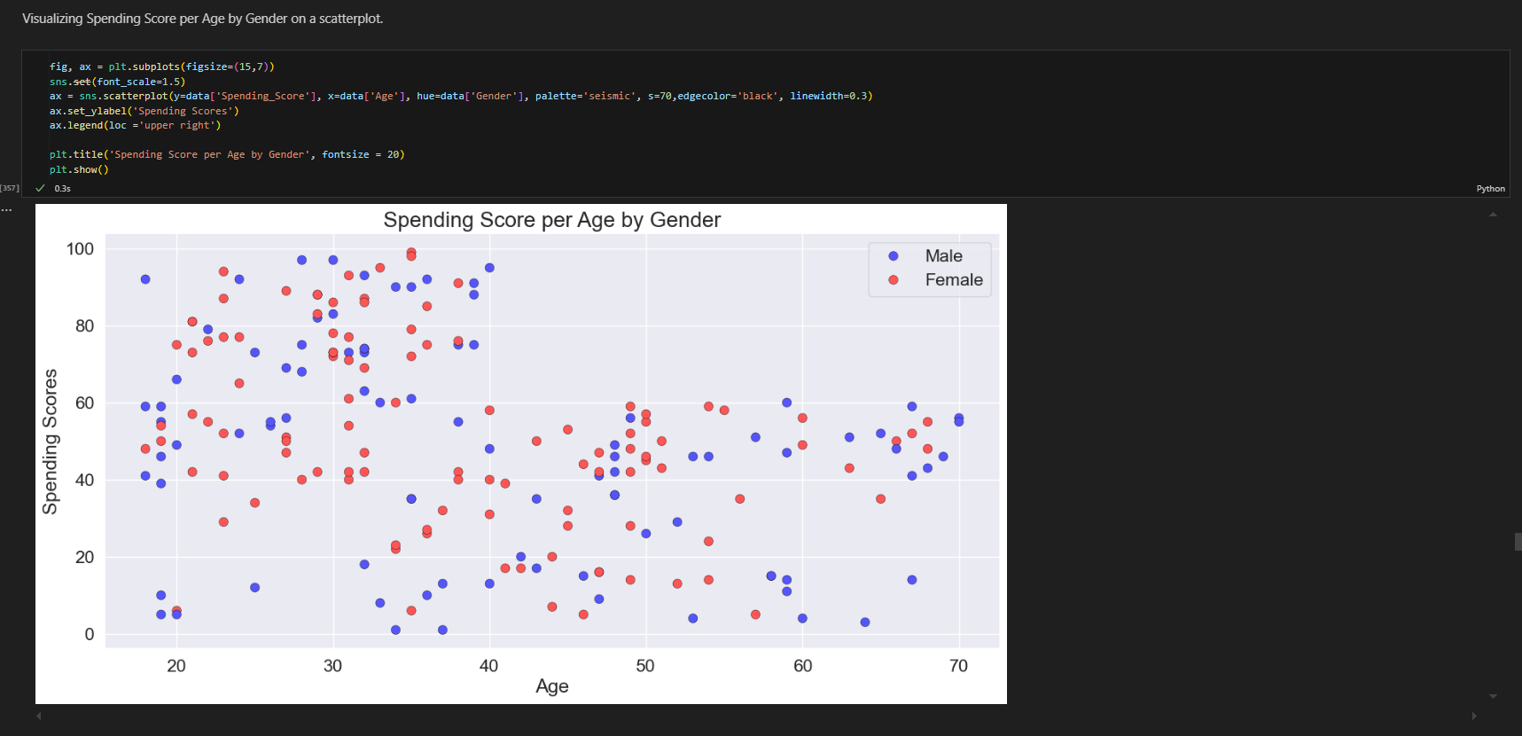Click the chart title Spending Score per Age
The image size is (1522, 736).
click(x=551, y=220)
